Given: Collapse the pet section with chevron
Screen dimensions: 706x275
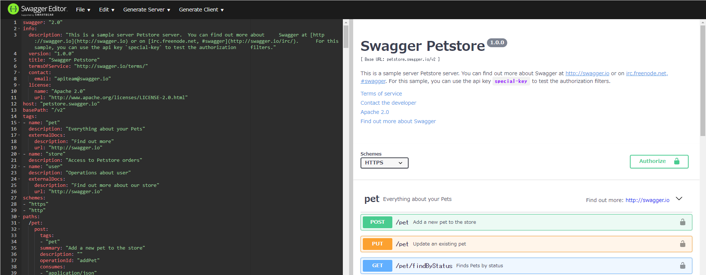Looking at the screenshot, I should [679, 199].
